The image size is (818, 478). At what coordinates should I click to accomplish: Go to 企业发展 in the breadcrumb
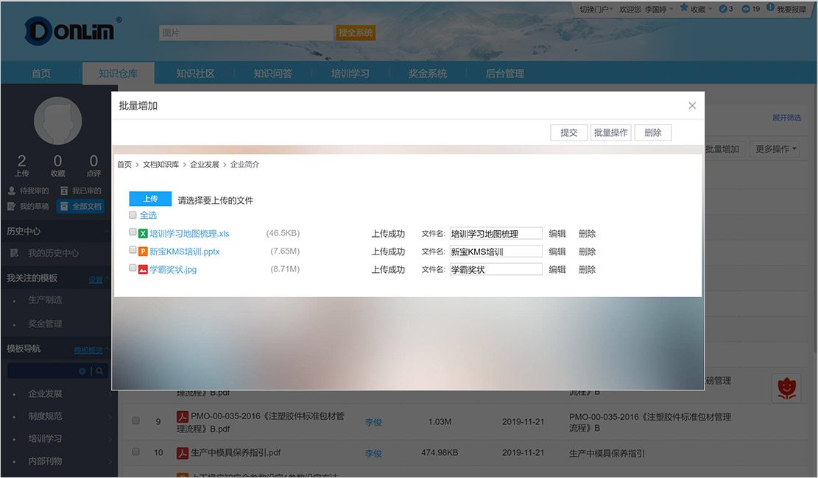pyautogui.click(x=205, y=165)
